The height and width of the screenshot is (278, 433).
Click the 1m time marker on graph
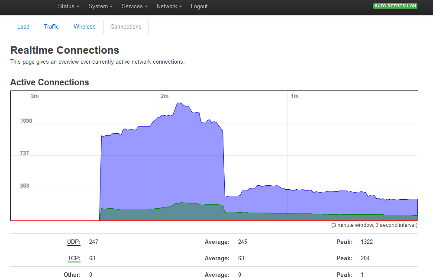pyautogui.click(x=294, y=96)
